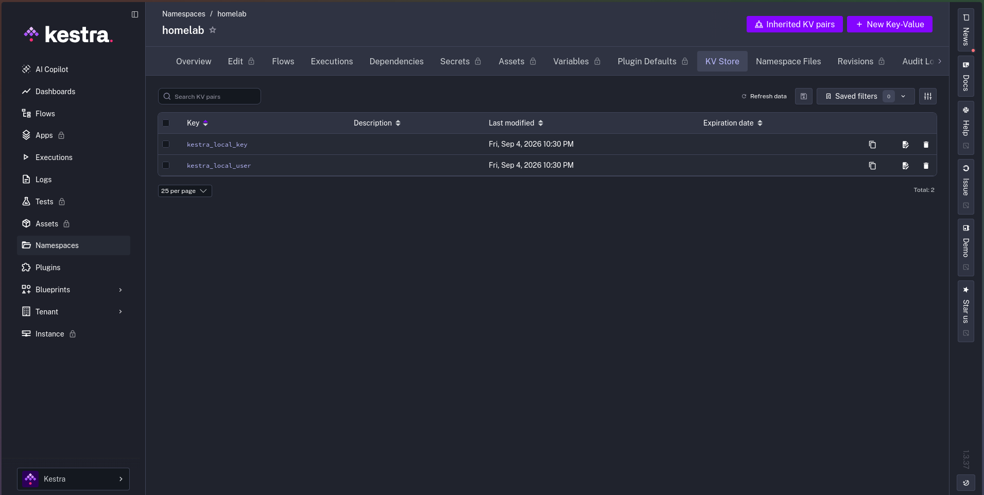Switch to the Executions tab

click(332, 61)
